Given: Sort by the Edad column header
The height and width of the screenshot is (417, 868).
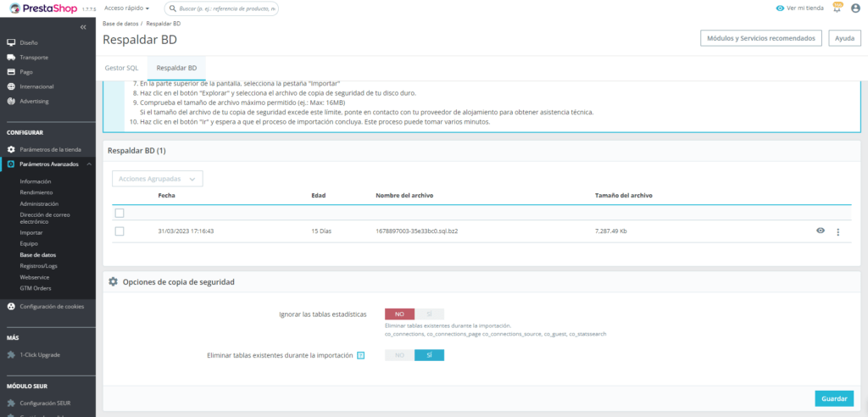Looking at the screenshot, I should (x=319, y=196).
